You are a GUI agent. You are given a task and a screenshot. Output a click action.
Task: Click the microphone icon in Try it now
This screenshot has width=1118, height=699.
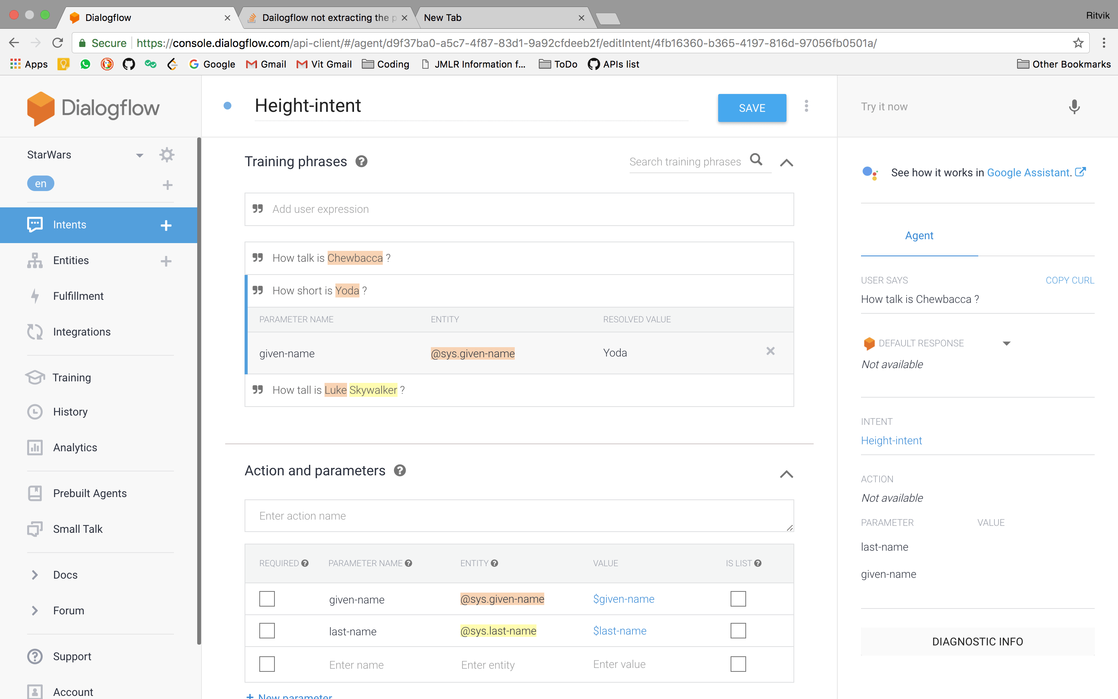(x=1074, y=107)
